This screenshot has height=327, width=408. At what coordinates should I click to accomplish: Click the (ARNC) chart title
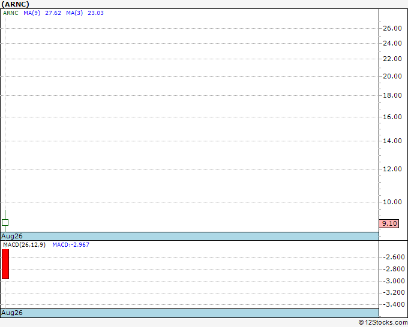(15, 4)
